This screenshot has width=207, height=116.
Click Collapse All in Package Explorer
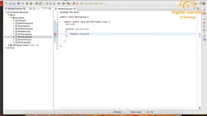[30, 9]
